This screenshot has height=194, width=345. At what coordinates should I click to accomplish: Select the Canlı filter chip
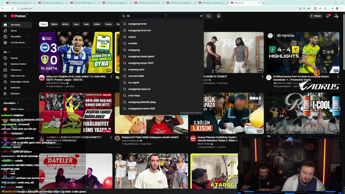pyautogui.click(x=86, y=24)
